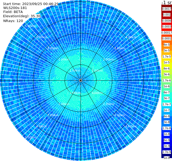Select the 0.00017 colorbar value
The height and width of the screenshot is (161, 172).
pyautogui.click(x=167, y=33)
